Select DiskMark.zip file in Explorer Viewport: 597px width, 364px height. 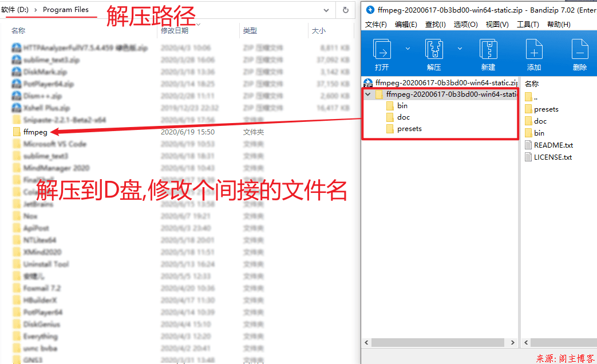39,72
